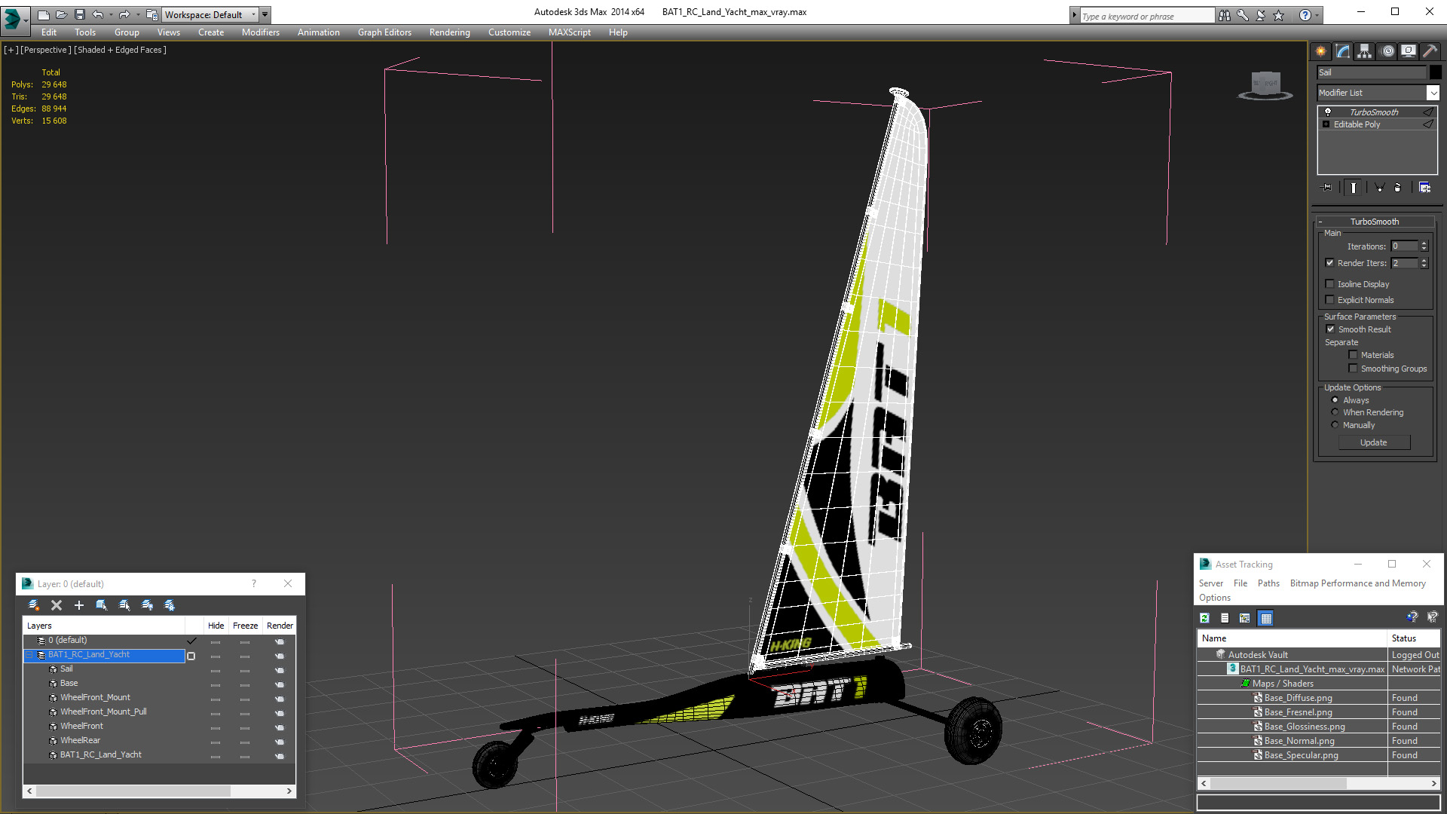Click Add Selected Objects plus icon
This screenshot has width=1447, height=814.
coord(79,605)
